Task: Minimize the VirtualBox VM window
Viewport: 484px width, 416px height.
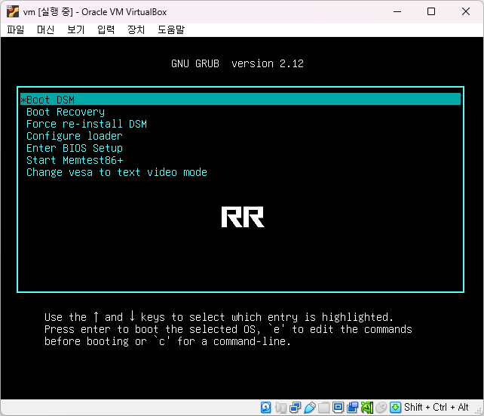Action: click(x=397, y=12)
